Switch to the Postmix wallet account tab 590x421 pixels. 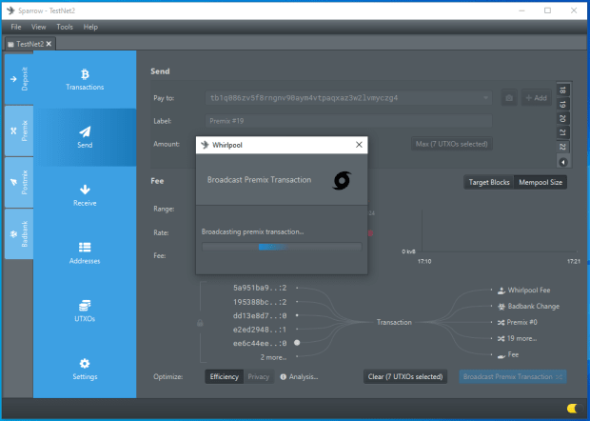19,183
